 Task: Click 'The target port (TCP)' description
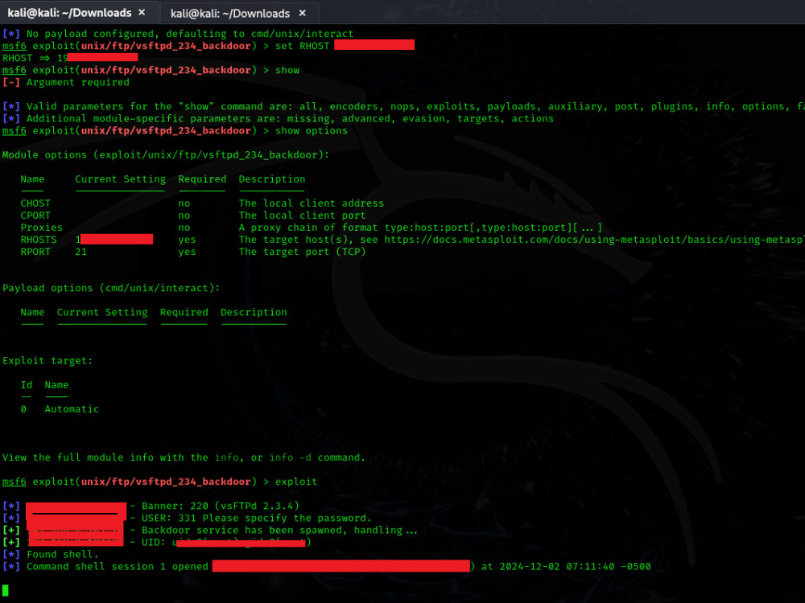point(302,252)
